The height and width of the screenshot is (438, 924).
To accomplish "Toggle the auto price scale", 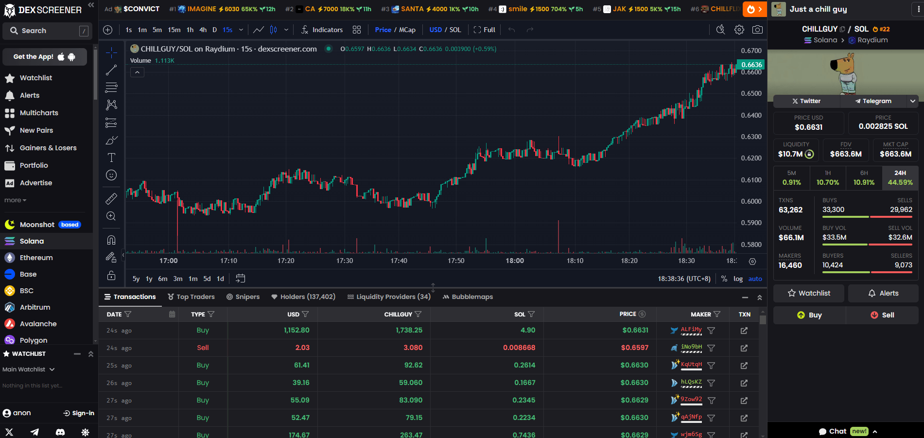I will pos(755,279).
